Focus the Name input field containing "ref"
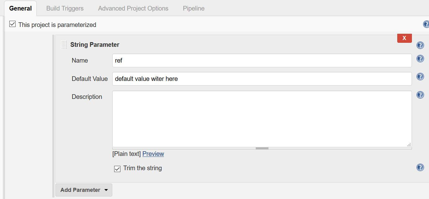 pos(262,60)
